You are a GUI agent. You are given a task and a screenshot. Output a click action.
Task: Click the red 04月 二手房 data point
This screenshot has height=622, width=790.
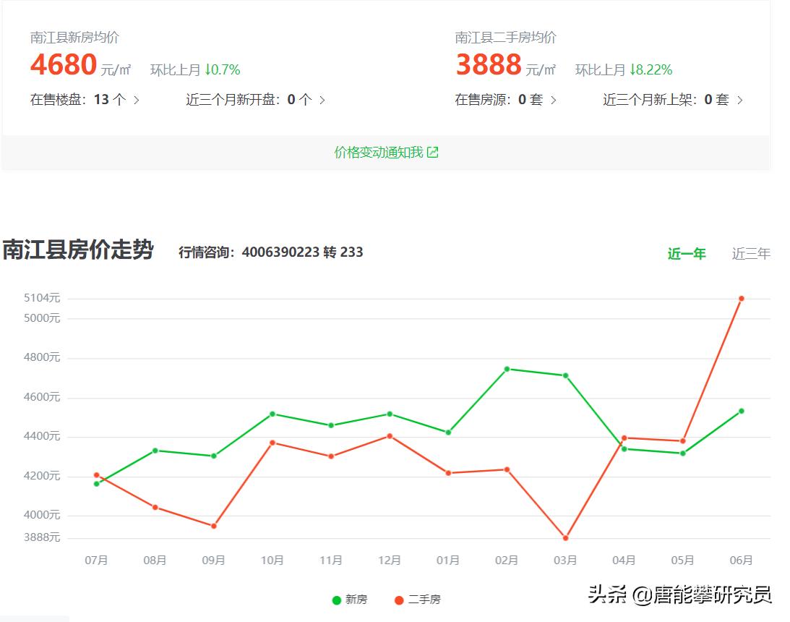tap(624, 438)
